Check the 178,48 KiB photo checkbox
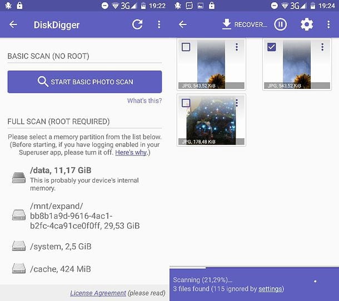This screenshot has height=301, width=339. (186, 103)
